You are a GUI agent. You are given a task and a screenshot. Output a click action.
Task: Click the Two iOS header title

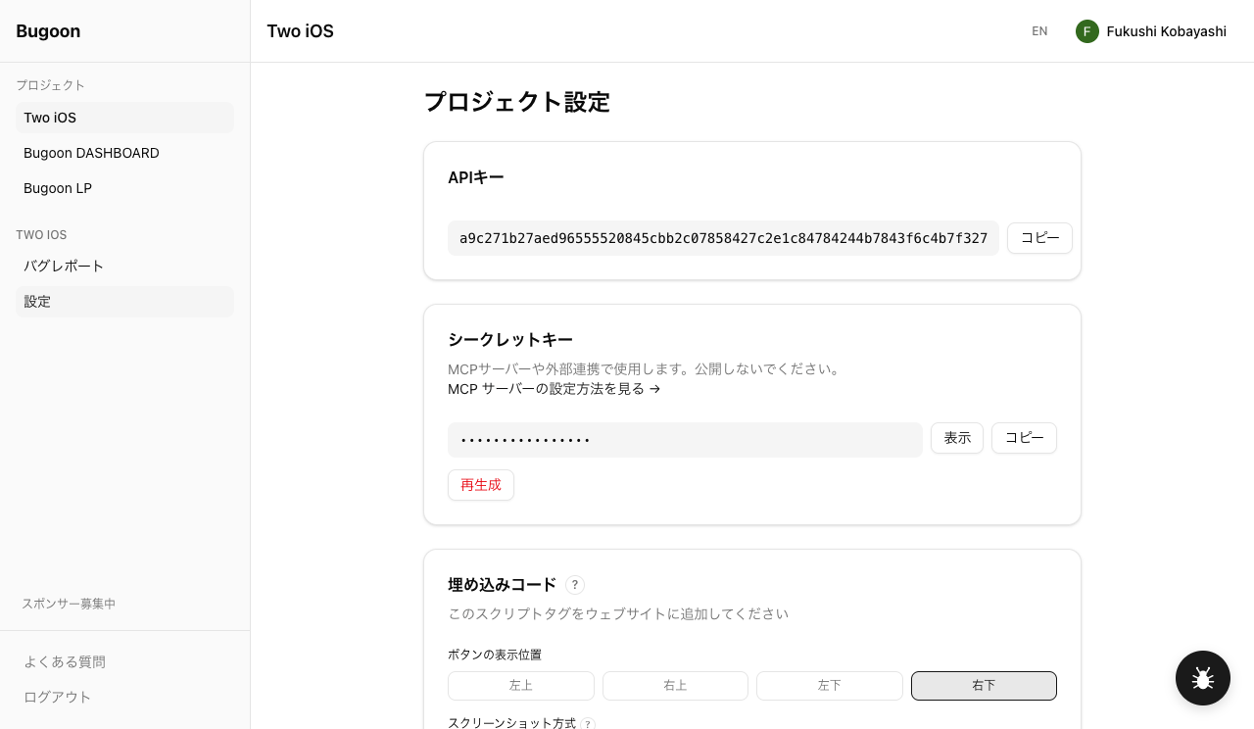coord(300,31)
